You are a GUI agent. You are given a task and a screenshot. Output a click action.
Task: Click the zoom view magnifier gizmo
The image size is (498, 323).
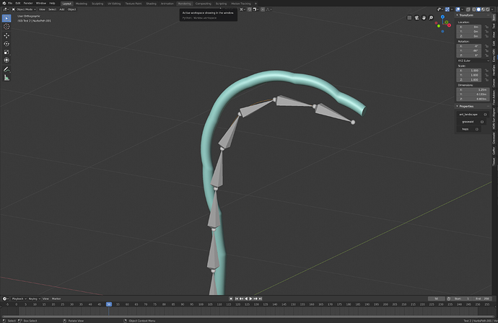(x=431, y=18)
